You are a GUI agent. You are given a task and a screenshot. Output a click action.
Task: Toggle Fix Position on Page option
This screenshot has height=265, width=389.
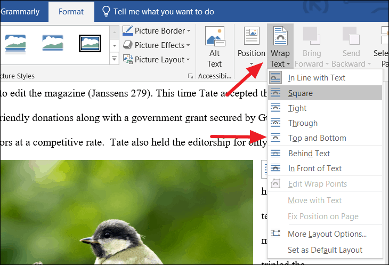325,216
